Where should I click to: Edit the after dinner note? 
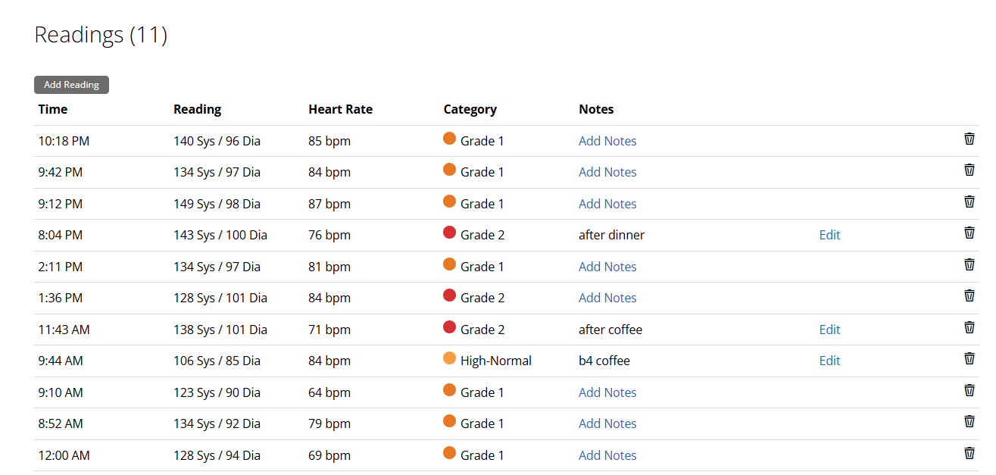click(829, 235)
